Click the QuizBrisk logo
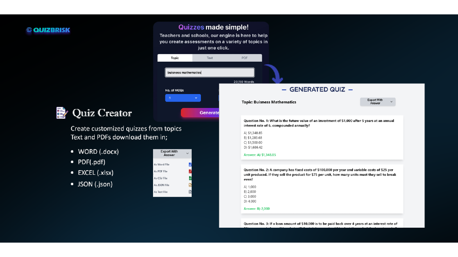The image size is (458, 257). click(x=48, y=30)
